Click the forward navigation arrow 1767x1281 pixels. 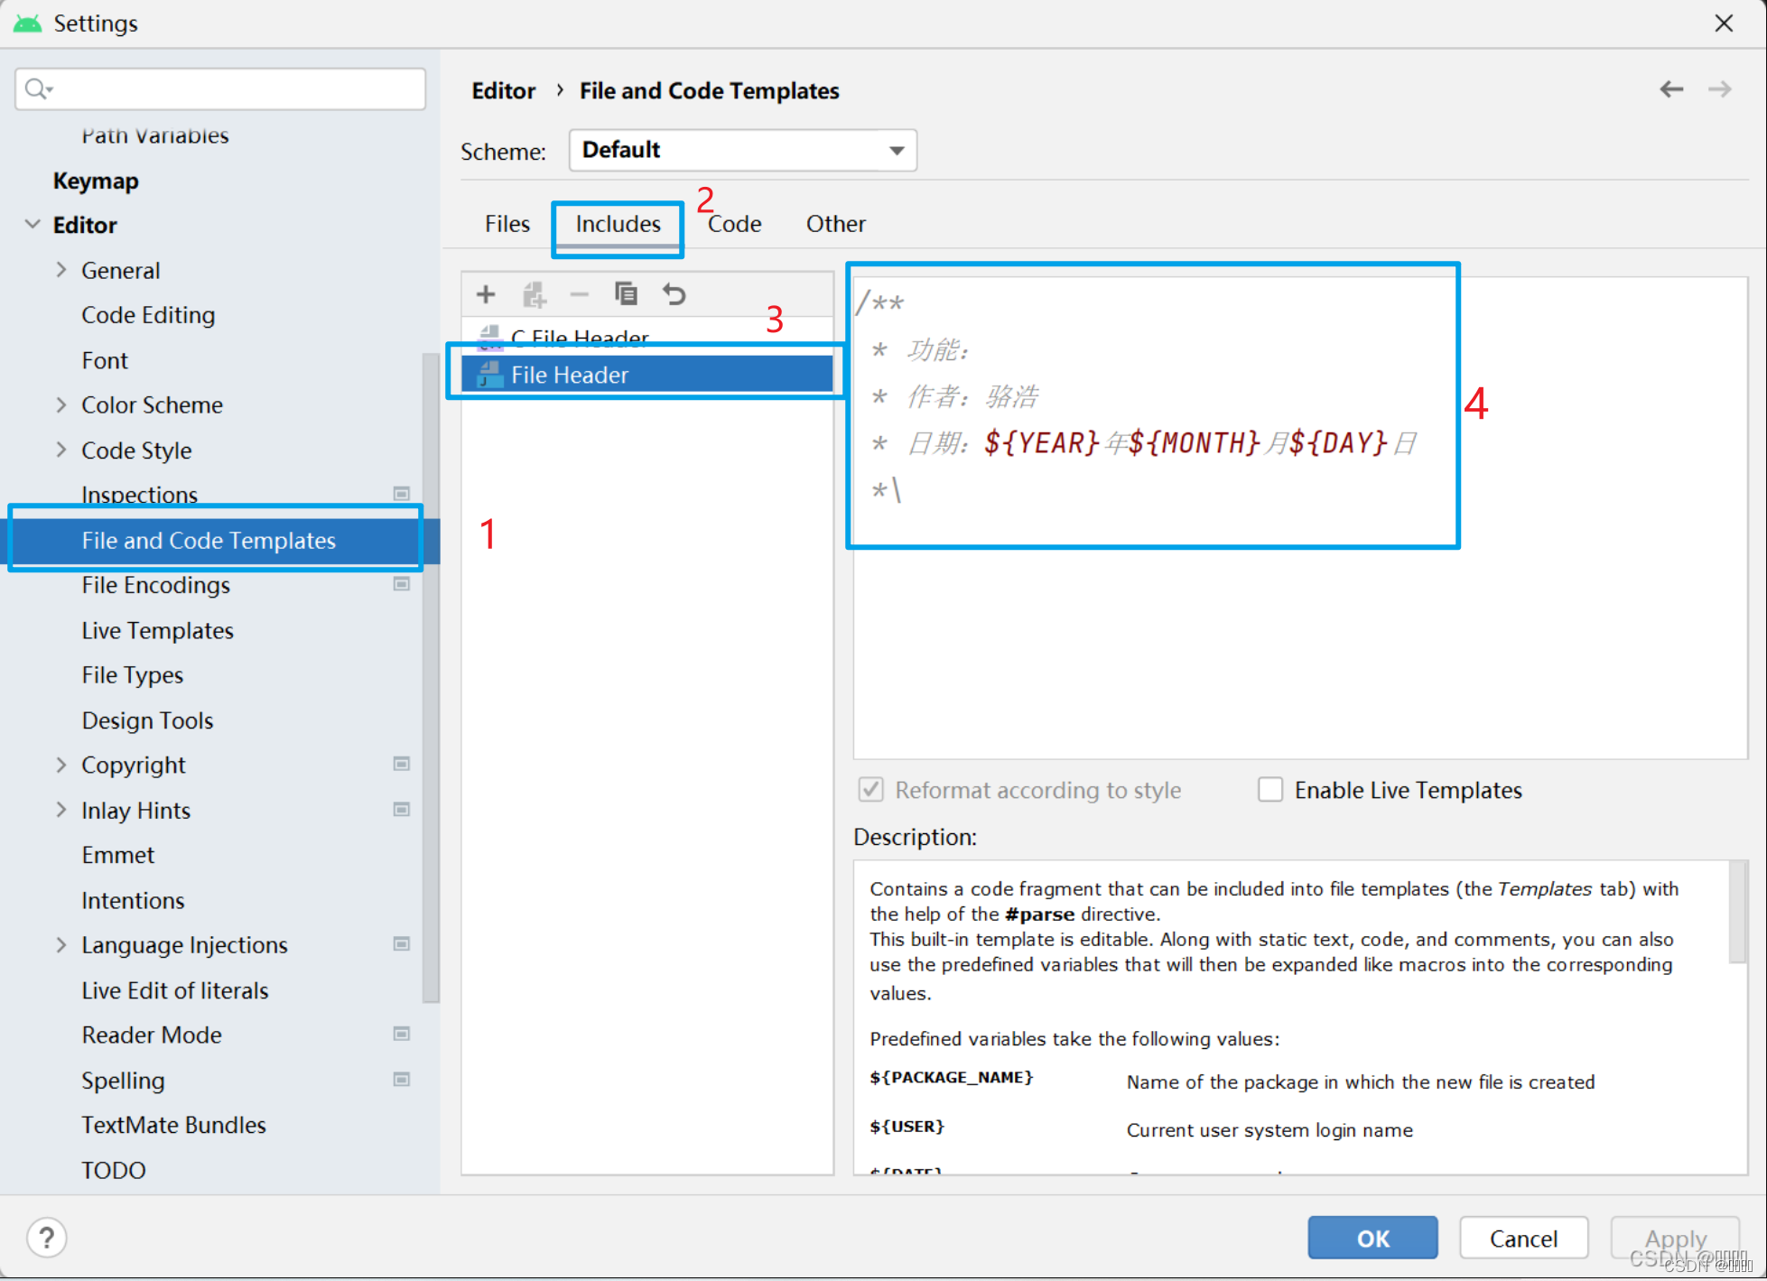1720,89
